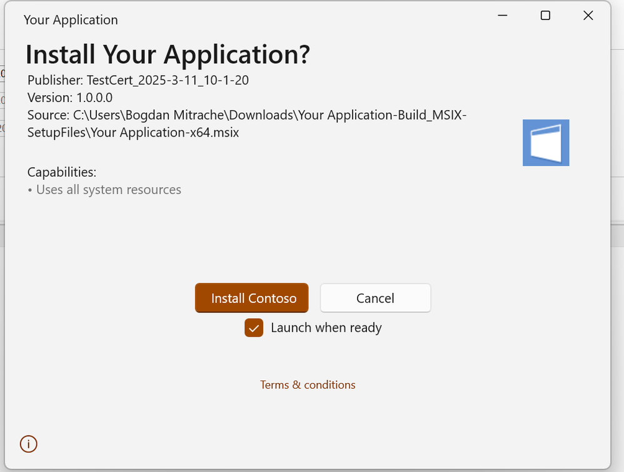
Task: Click the Version 1.0.0.0 text
Action: (x=70, y=98)
